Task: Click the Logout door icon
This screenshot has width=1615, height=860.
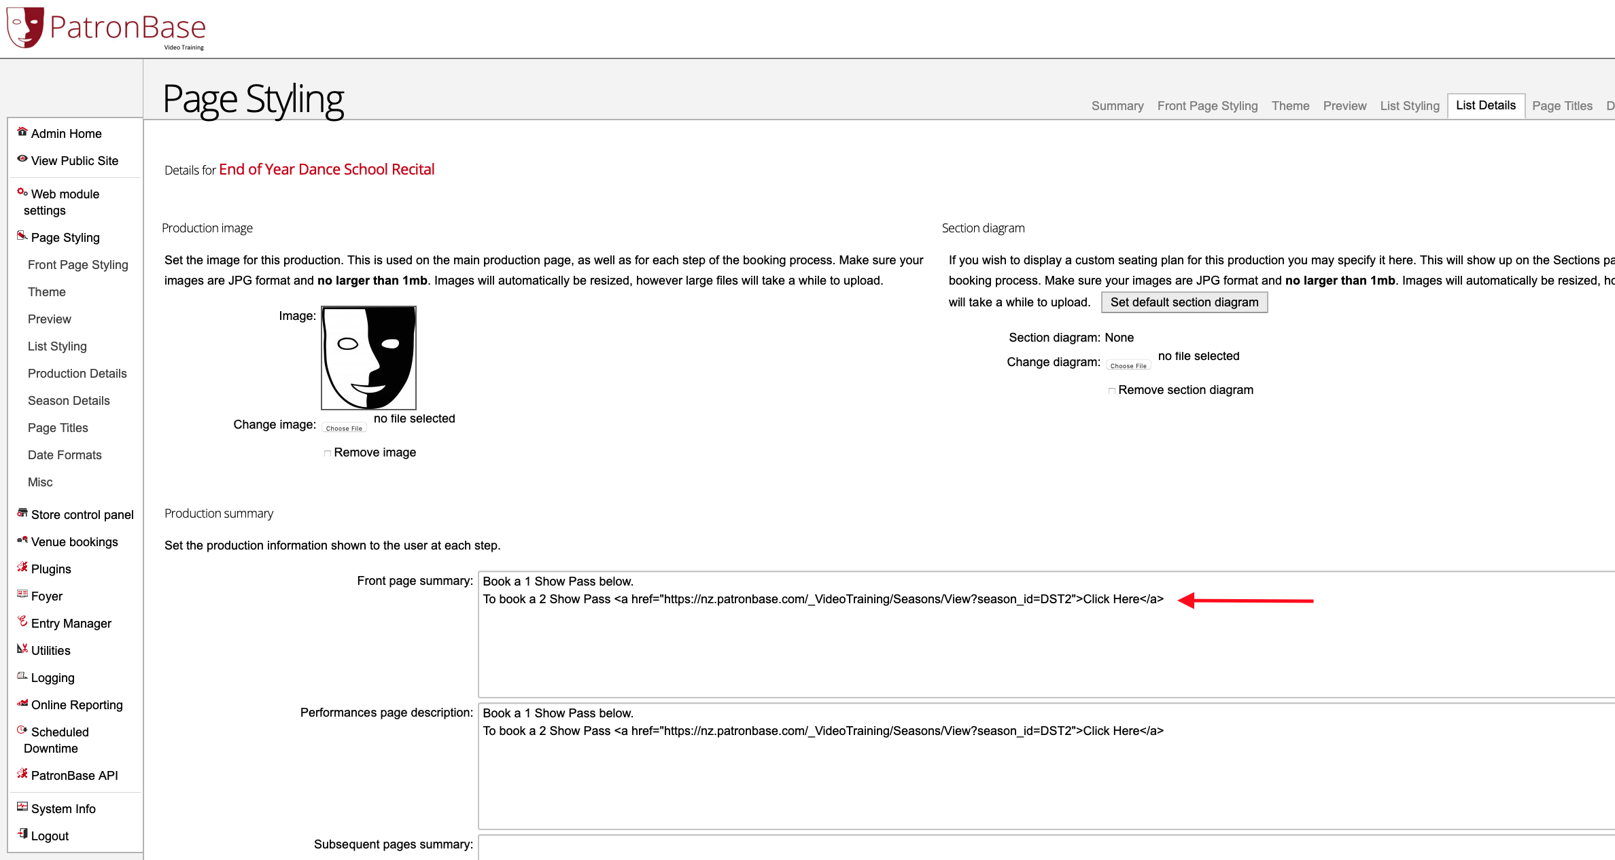Action: pos(22,834)
